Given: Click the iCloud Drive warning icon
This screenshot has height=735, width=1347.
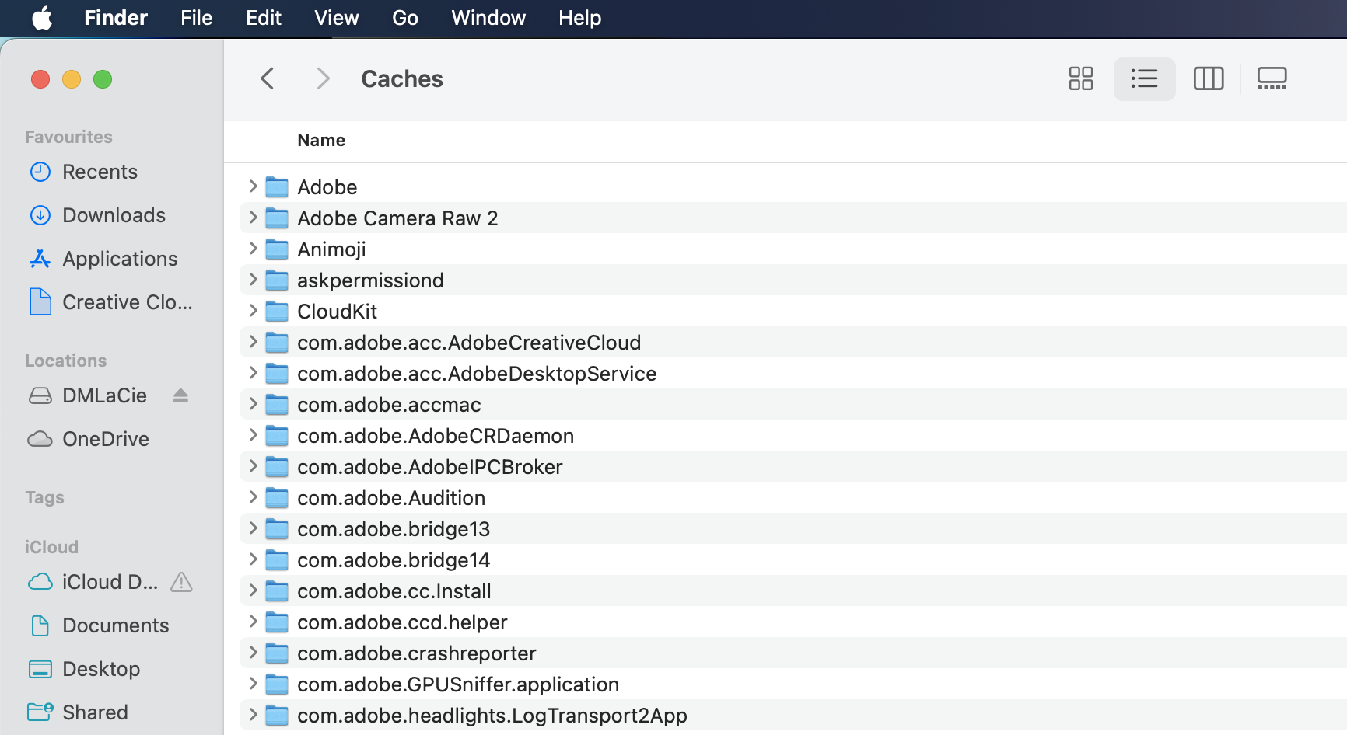Looking at the screenshot, I should pyautogui.click(x=181, y=582).
